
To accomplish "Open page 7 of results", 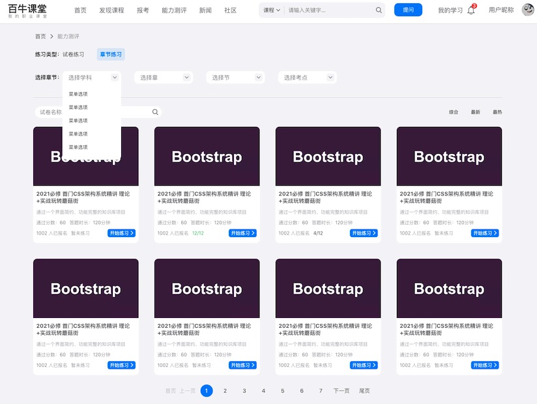I will [x=321, y=391].
